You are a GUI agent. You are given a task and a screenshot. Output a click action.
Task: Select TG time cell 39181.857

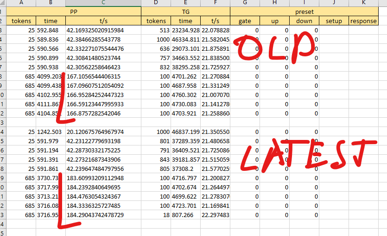185,159
